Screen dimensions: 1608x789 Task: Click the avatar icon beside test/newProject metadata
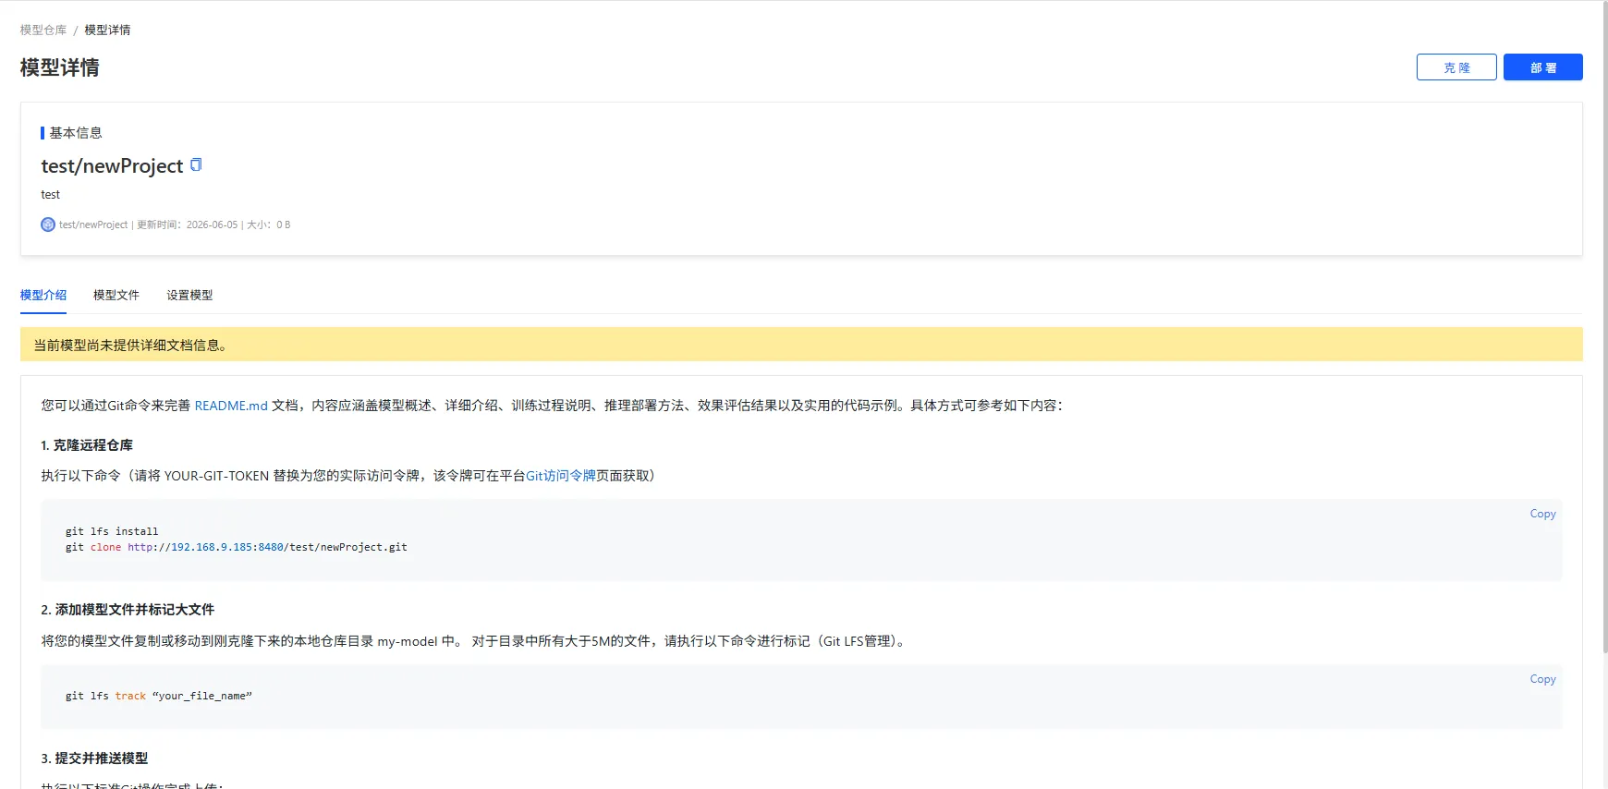click(48, 225)
